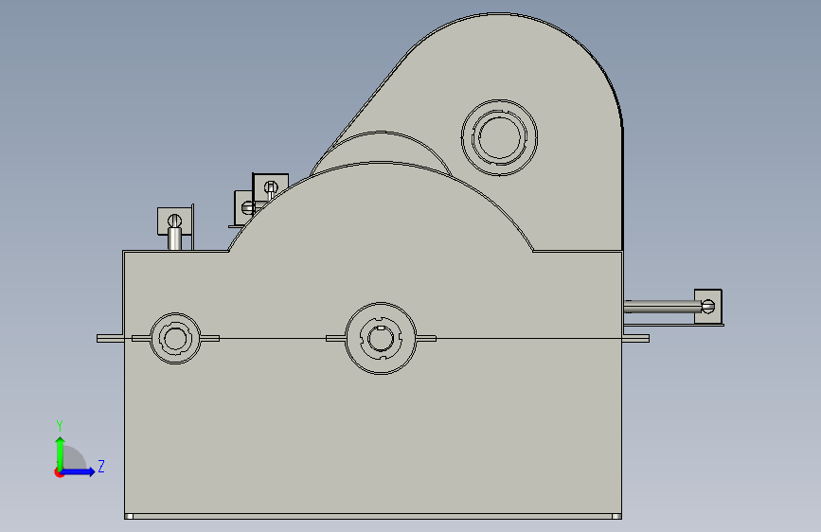Select the center shaft bore with keyway slots
821x532 pixels.
point(381,338)
